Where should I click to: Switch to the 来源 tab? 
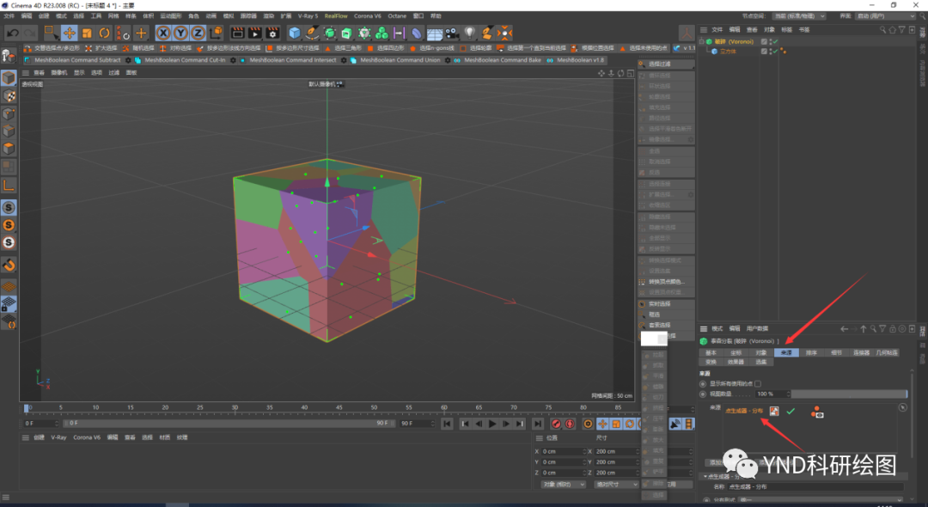786,353
